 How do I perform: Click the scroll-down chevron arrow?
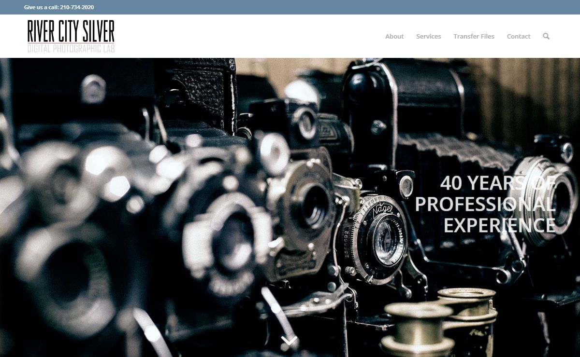coord(289,341)
